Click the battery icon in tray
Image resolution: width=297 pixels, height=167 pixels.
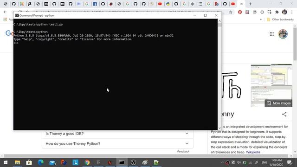pos(245,162)
